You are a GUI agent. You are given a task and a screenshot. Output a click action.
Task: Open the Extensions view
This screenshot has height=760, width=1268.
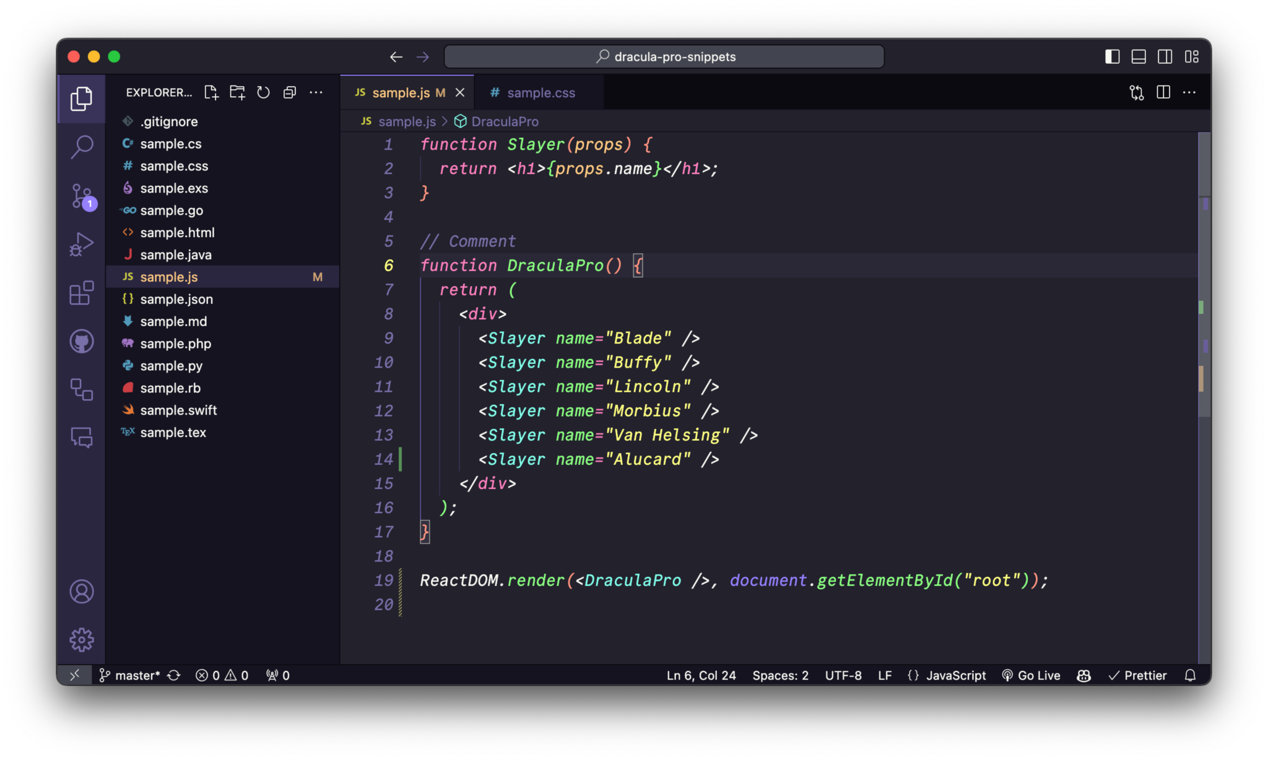coord(81,293)
